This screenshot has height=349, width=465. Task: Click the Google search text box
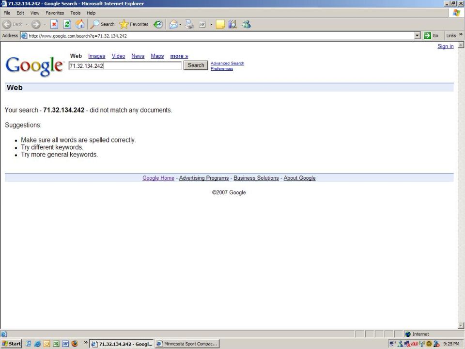pos(125,65)
